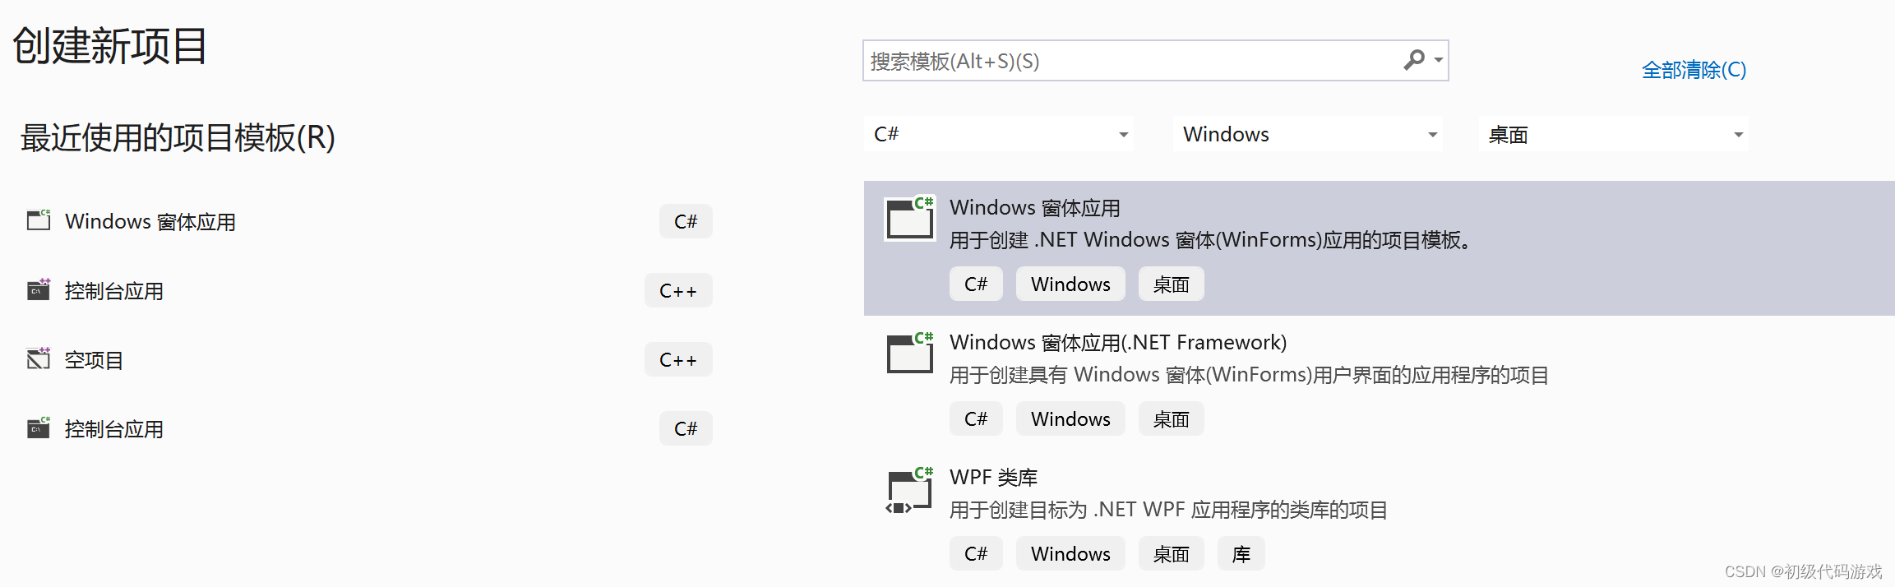
Task: Click the recent Windows 窗体应用 C# icon
Action: 39,220
